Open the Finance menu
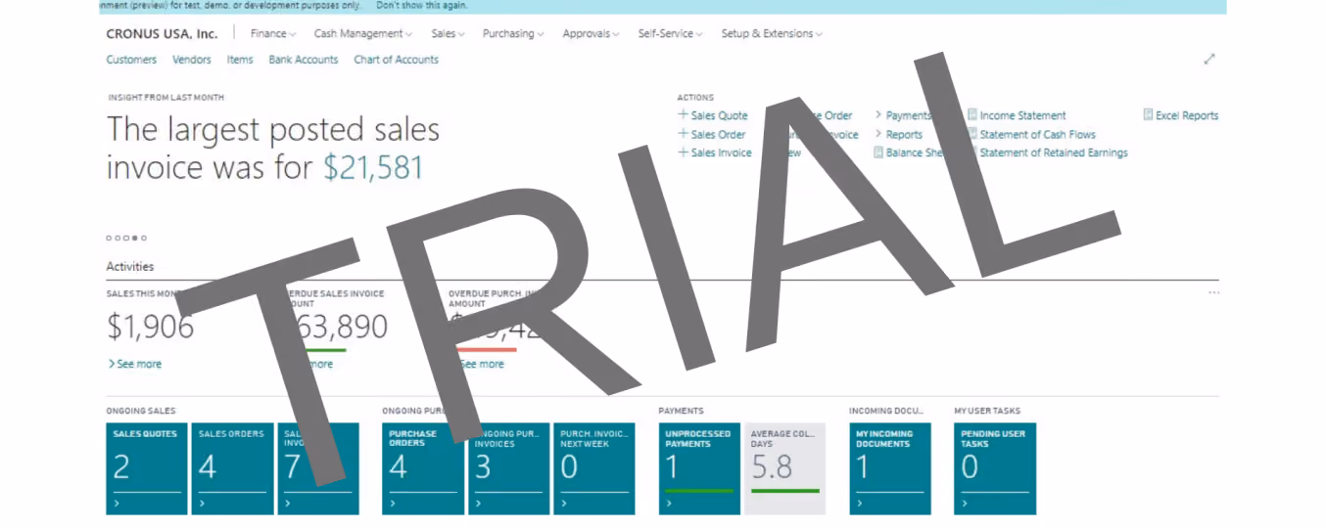The height and width of the screenshot is (528, 1326). (x=273, y=33)
